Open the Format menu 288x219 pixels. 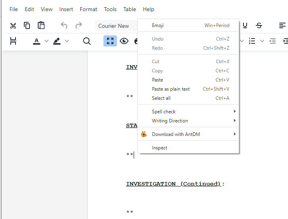coord(89,9)
